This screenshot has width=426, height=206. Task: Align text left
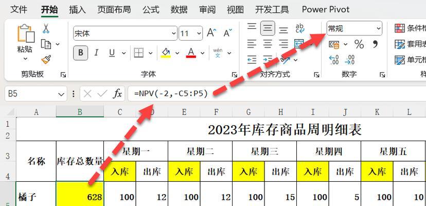[252, 44]
